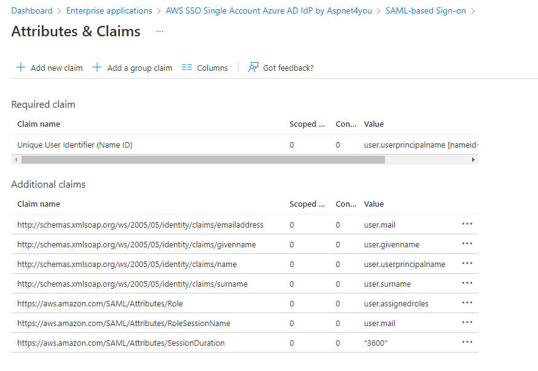The image size is (538, 371).
Task: Open the identity/claims/name claim
Action: (127, 265)
